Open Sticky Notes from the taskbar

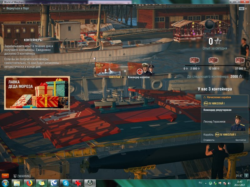[42, 183]
